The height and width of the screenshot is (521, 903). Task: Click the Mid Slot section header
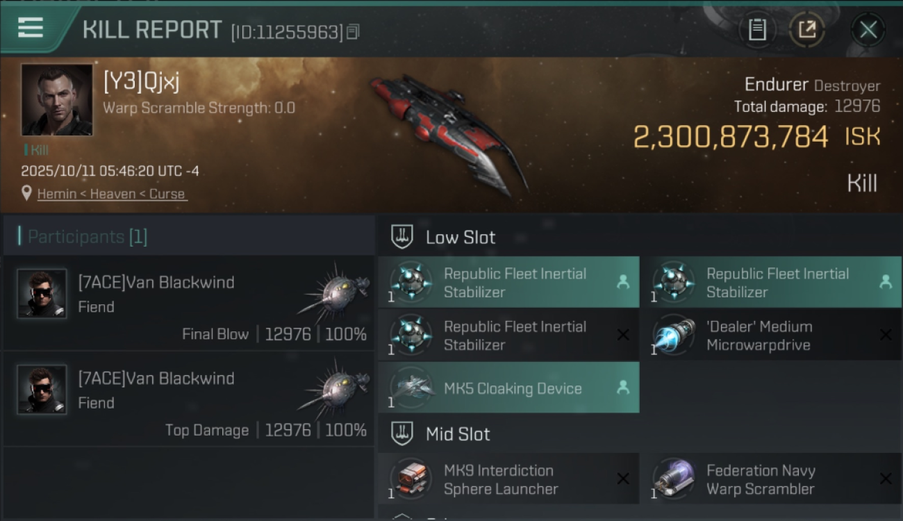[x=458, y=435]
